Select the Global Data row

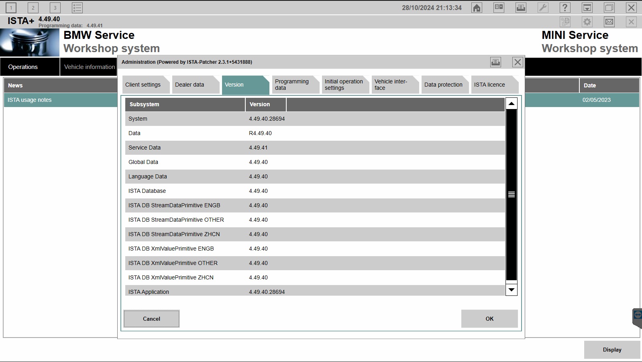[x=315, y=162]
